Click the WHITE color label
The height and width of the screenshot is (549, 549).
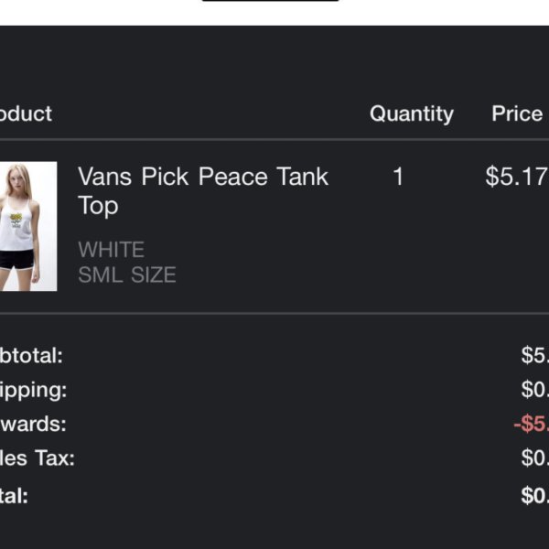pyautogui.click(x=111, y=249)
